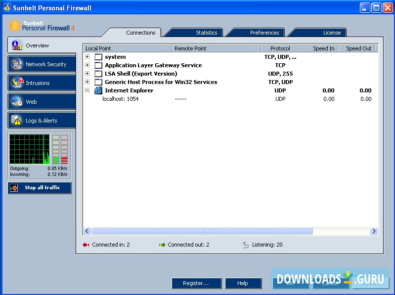Click the Listening ear icon
The image size is (395, 295).
246,245
